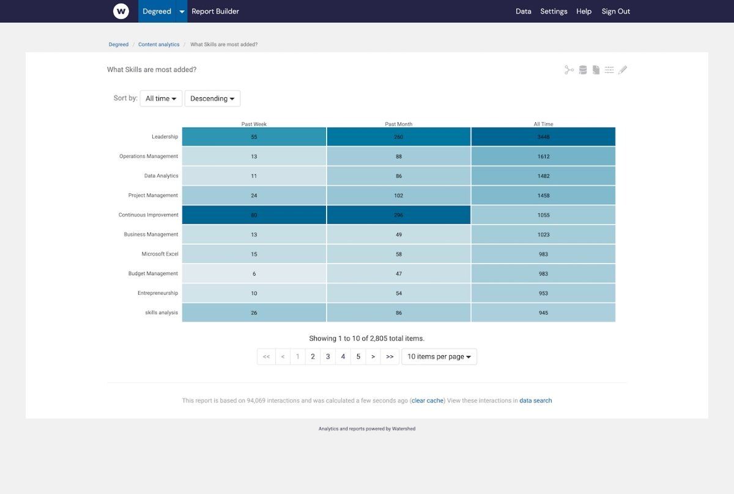Click the "clear cache" link

(x=427, y=400)
